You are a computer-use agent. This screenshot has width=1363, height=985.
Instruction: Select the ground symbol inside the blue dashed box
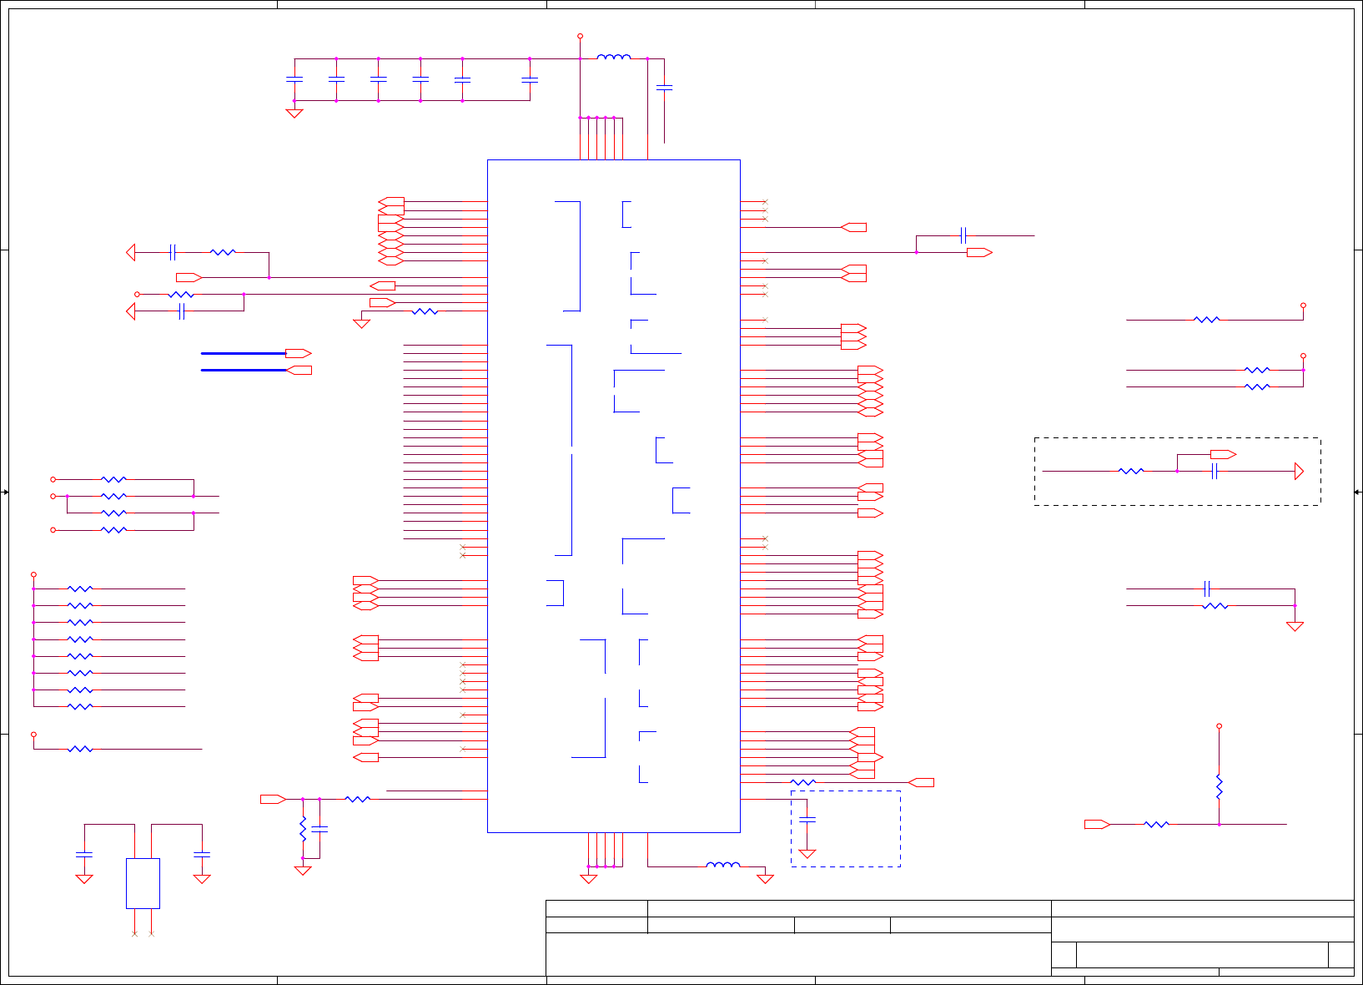[x=807, y=854]
